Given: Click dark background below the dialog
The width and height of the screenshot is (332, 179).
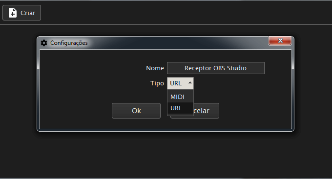Looking at the screenshot, I should 165,155.
